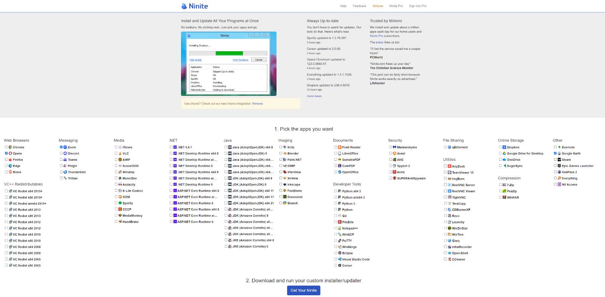The height and width of the screenshot is (297, 605).
Task: Click the Discord icon under Messaging
Action: pos(65,154)
